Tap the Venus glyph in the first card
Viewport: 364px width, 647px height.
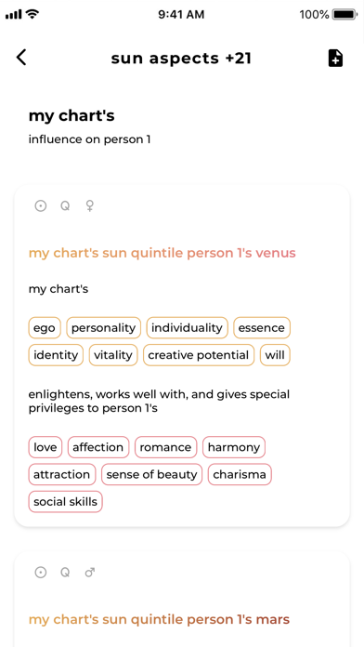(x=89, y=205)
